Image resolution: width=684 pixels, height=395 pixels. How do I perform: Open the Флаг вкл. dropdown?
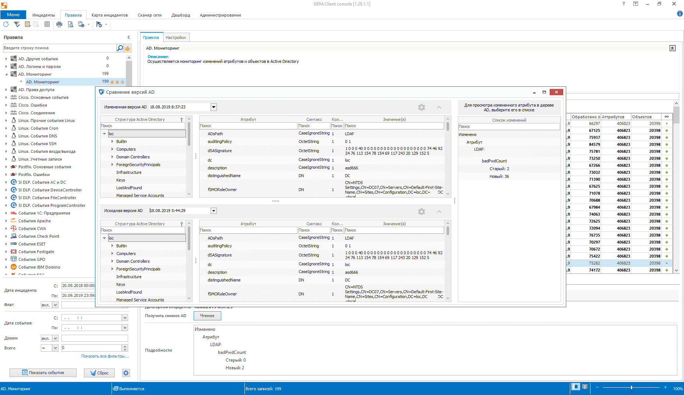coord(55,305)
